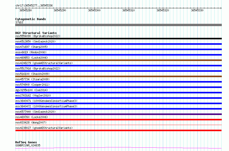The height and width of the screenshot is (151, 229).
Task: Click the blue bar under nsv6513850
Action: (118, 44)
